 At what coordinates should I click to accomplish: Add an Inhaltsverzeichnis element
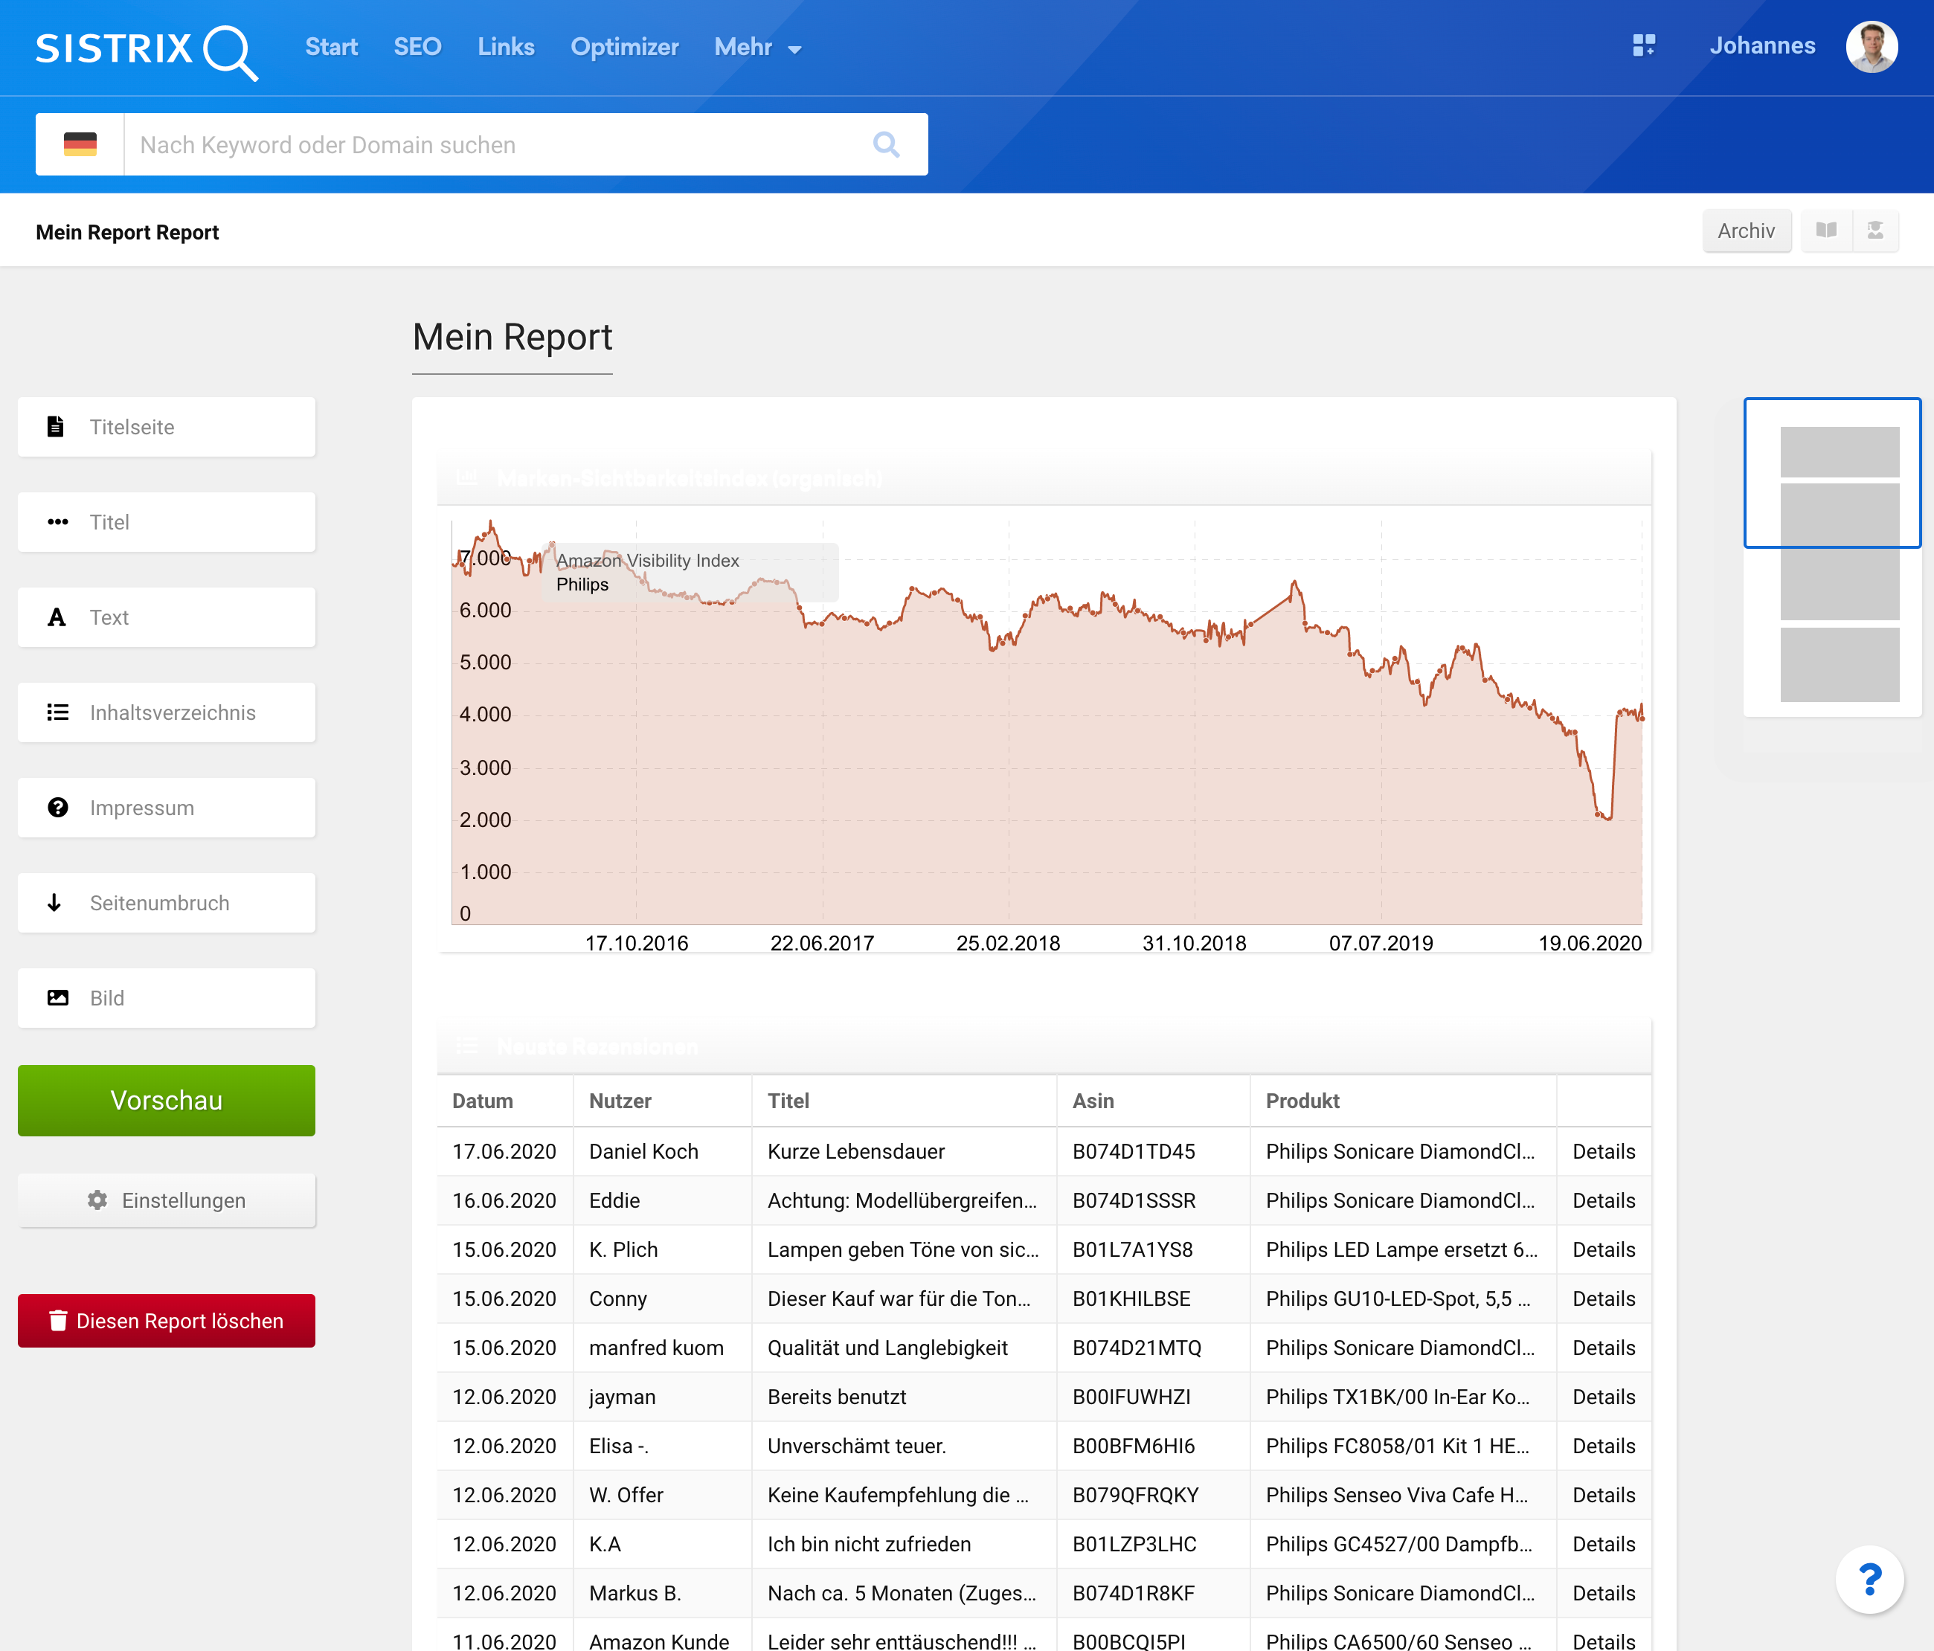point(166,713)
